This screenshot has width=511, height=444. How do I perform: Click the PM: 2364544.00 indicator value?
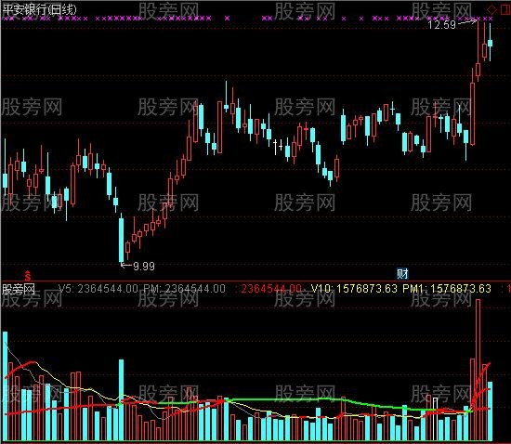tap(185, 289)
